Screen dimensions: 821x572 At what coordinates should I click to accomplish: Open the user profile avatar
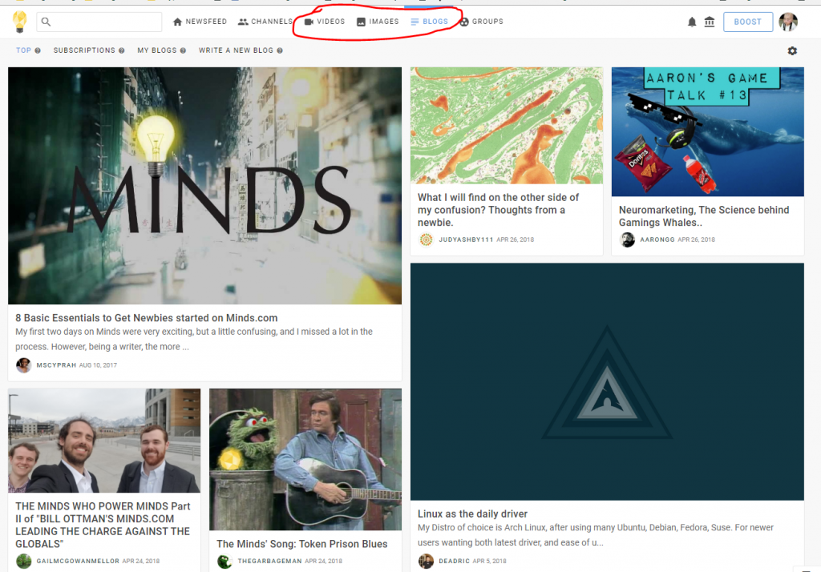coord(788,22)
